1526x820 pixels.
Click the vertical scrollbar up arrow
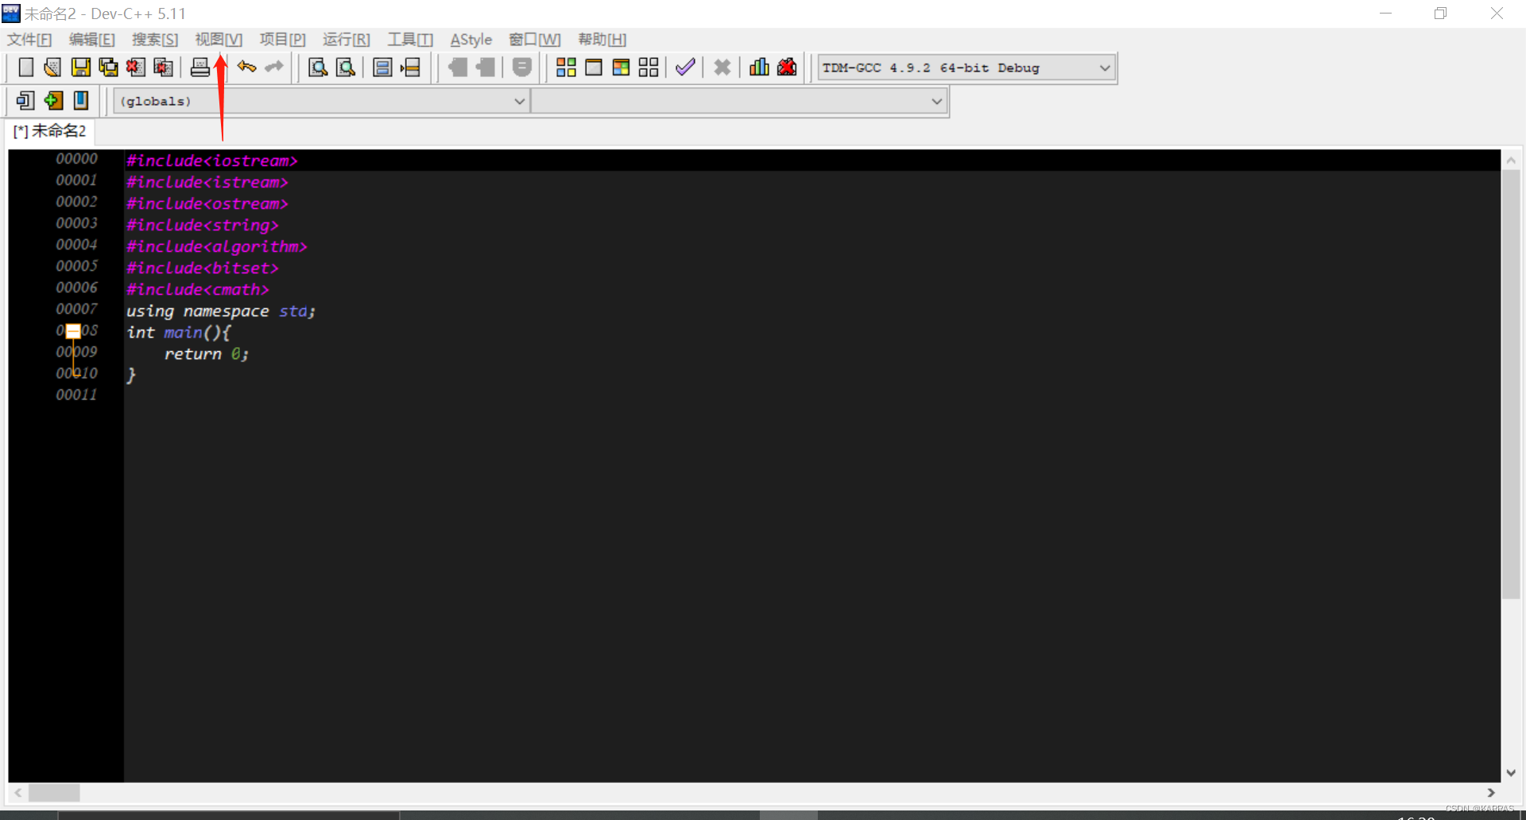click(x=1511, y=160)
